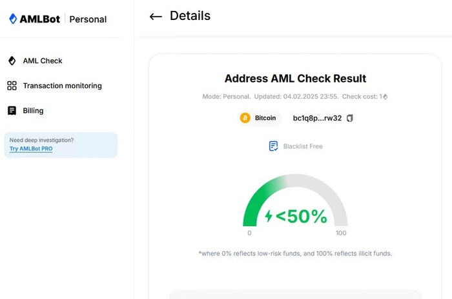The height and width of the screenshot is (299, 452).
Task: Click the Transaction monitoring grid icon
Action: point(12,86)
